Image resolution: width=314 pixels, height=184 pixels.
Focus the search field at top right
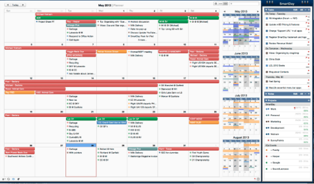(x=244, y=4)
